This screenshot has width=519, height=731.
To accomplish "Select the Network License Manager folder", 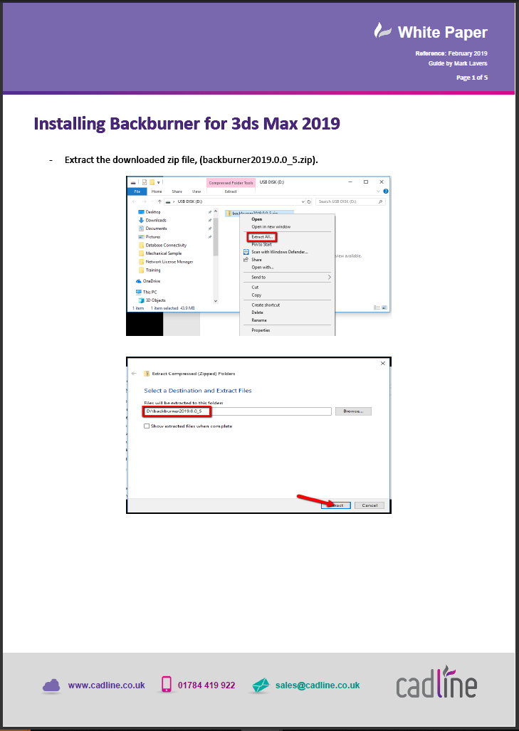I will pos(166,262).
